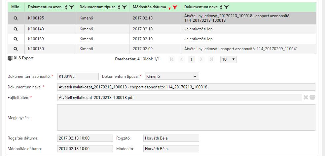Click date 2017.02.09. in table
Screen dimensions: 325x156
point(143,49)
